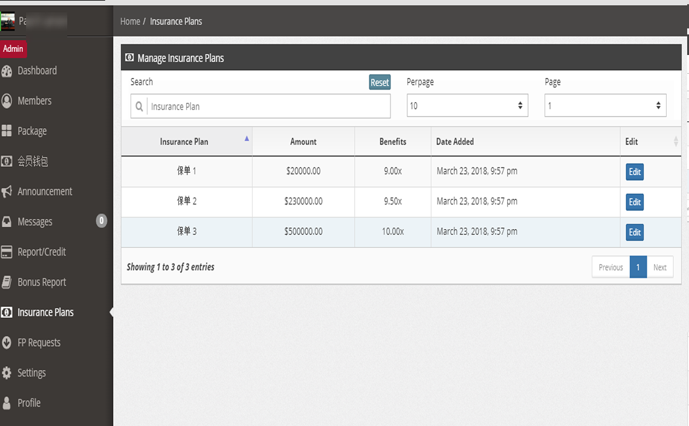Viewport: 689px width, 426px height.
Task: Click the 保单 3 plan name cell
Action: coord(186,231)
